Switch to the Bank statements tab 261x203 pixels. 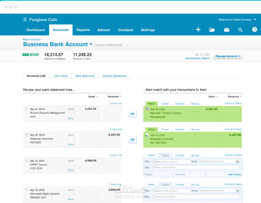pyautogui.click(x=85, y=76)
